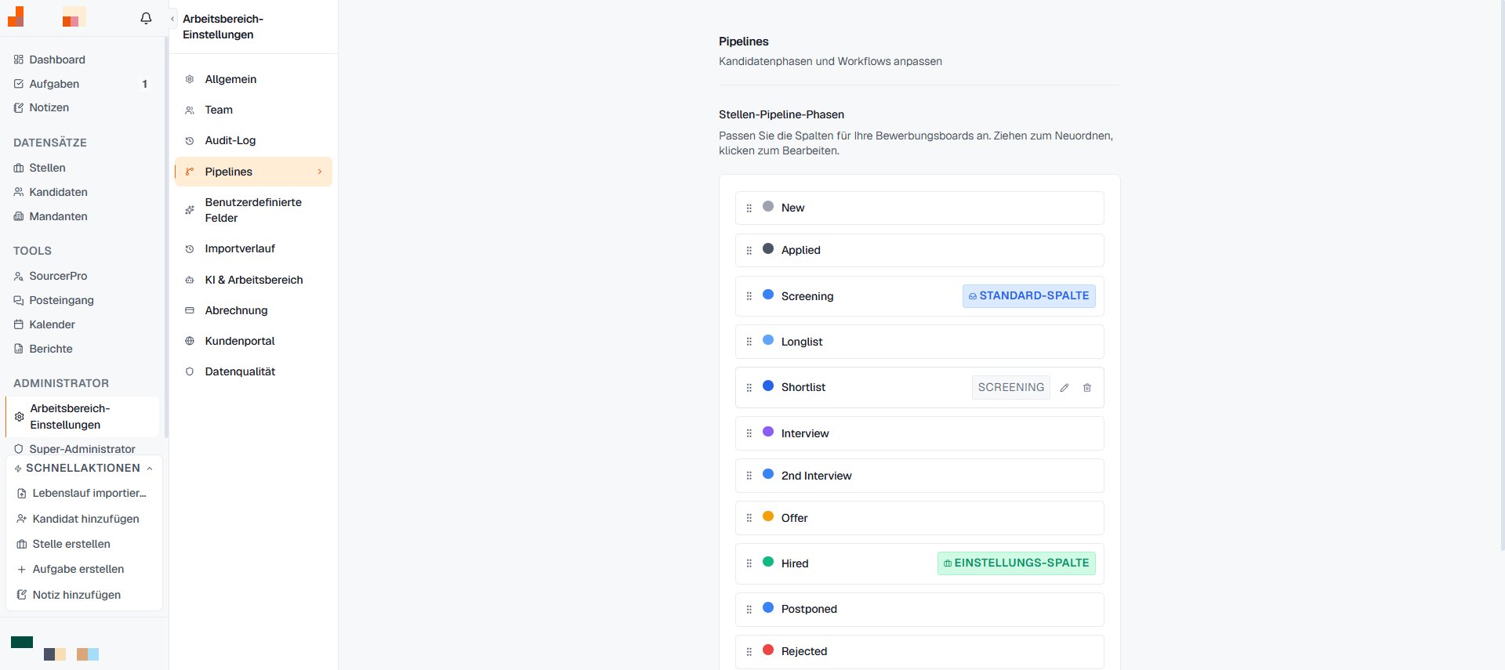Grab the drag handle of Screening stage

[749, 296]
